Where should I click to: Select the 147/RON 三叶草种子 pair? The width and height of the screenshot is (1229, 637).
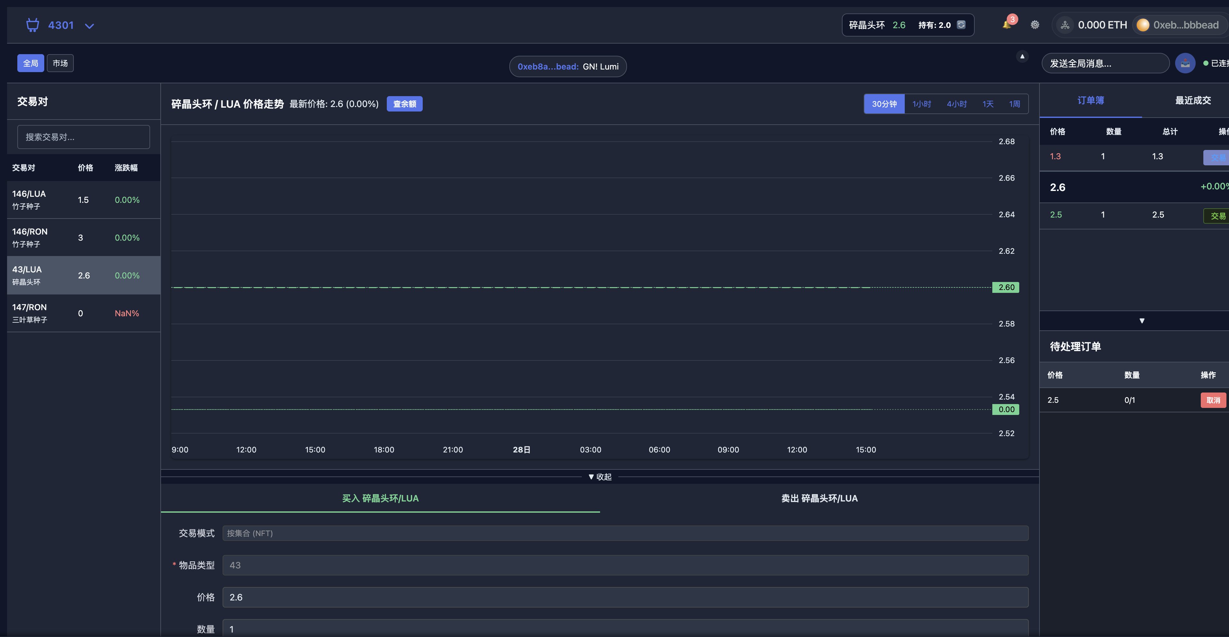[83, 313]
